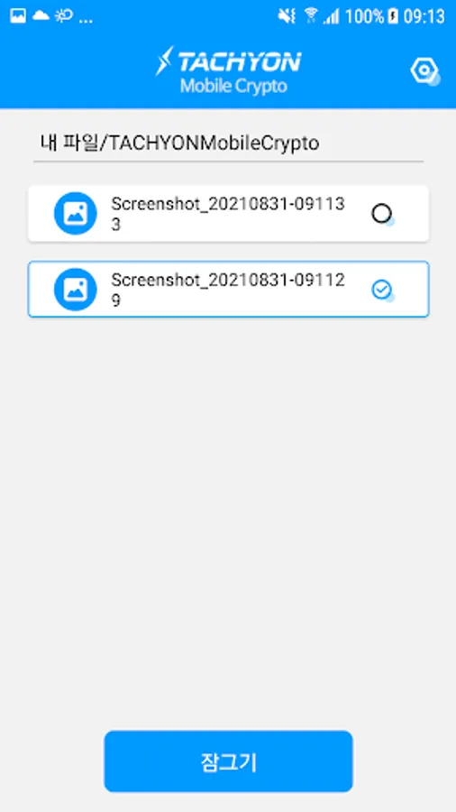Tap the muted sound status icon
The width and height of the screenshot is (456, 812).
pos(287,16)
